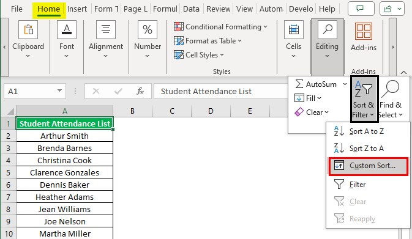
Task: Collapse the ribbon with the chevron
Action: coord(403,72)
